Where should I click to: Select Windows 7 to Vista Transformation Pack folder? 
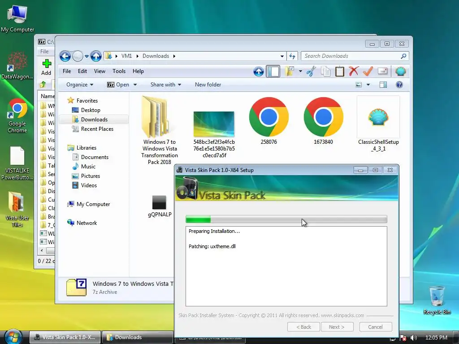click(159, 130)
